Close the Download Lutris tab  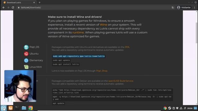coord(34,2)
